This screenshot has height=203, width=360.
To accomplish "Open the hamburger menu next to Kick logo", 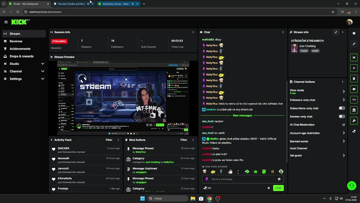I will click(x=6, y=22).
